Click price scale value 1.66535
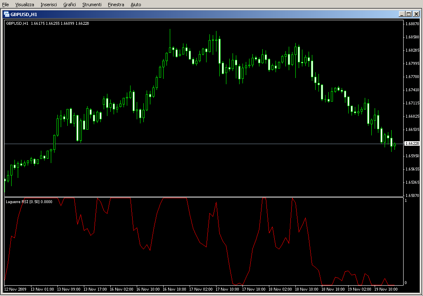This screenshot has width=423, height=296. (x=413, y=129)
